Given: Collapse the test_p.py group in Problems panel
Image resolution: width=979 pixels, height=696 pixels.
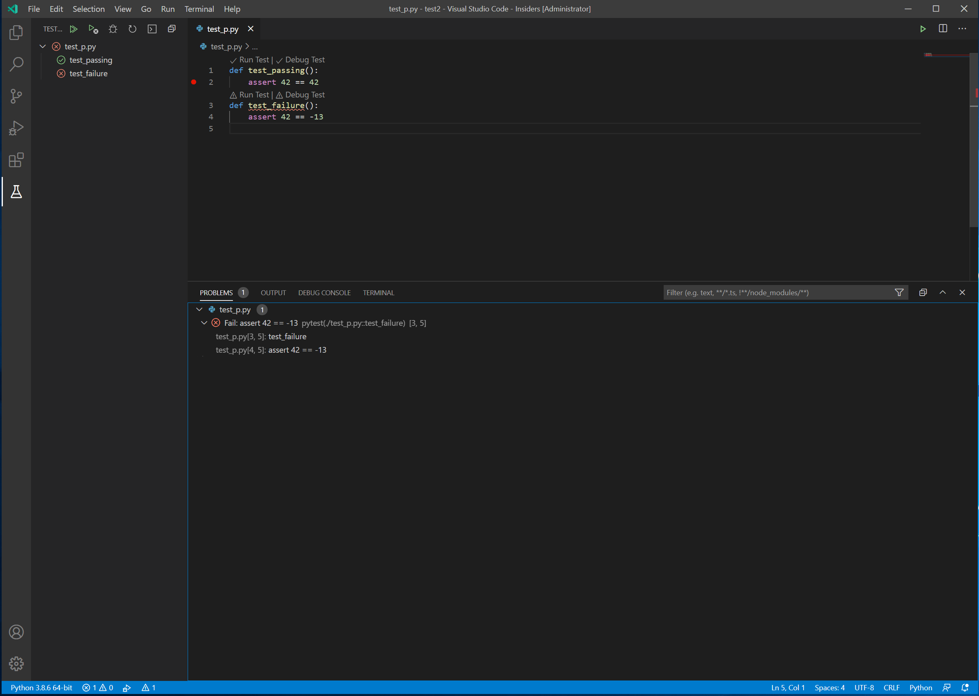Looking at the screenshot, I should (x=199, y=309).
